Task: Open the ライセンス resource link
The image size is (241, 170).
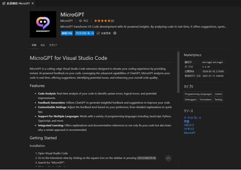Action: pos(189,129)
